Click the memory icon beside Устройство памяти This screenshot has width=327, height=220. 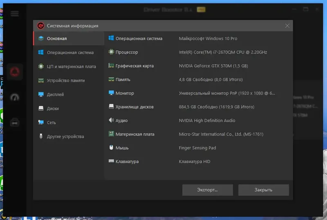tap(41, 81)
